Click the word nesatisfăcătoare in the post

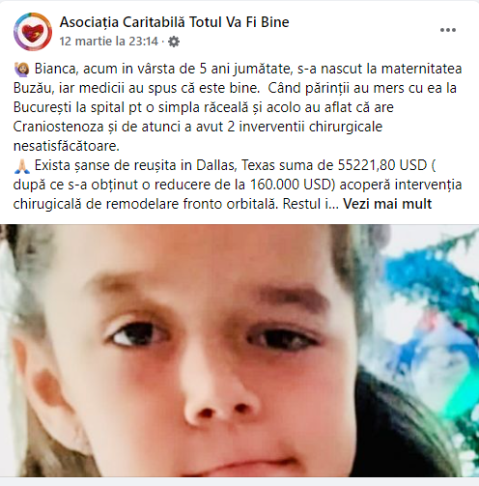pyautogui.click(x=67, y=146)
